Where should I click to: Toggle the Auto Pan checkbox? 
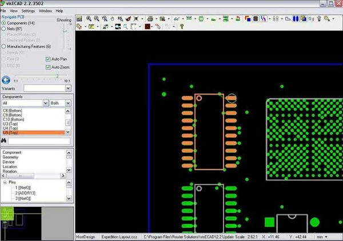point(48,59)
